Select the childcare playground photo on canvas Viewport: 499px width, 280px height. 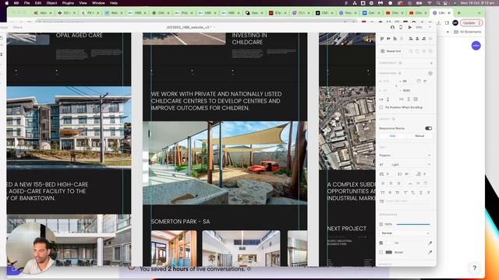[225, 163]
